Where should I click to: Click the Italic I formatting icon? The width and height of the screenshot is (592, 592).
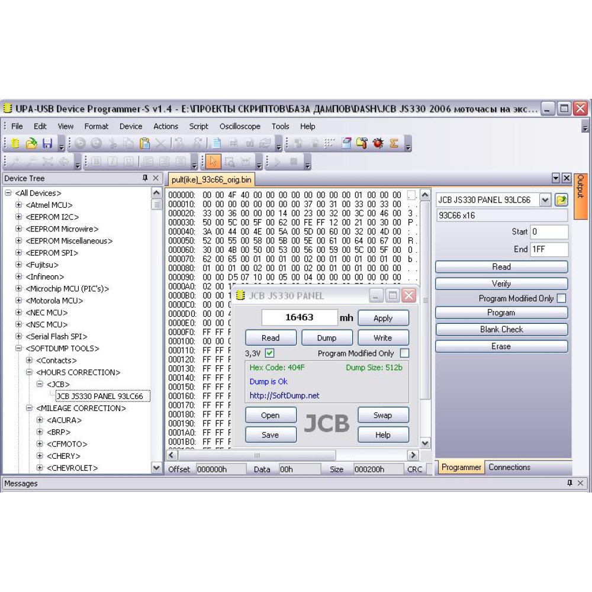[112, 162]
